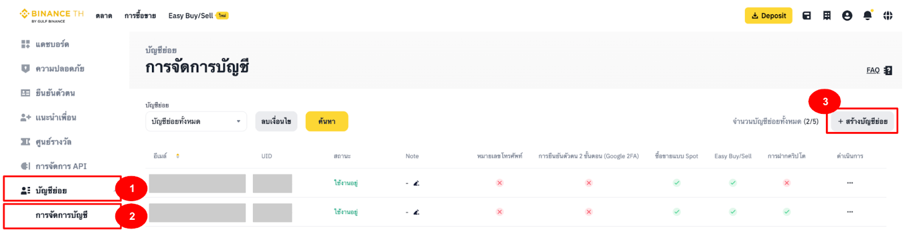The height and width of the screenshot is (238, 907).
Task: Sort sub-accounts by the อีเมล column
Action: point(177,156)
